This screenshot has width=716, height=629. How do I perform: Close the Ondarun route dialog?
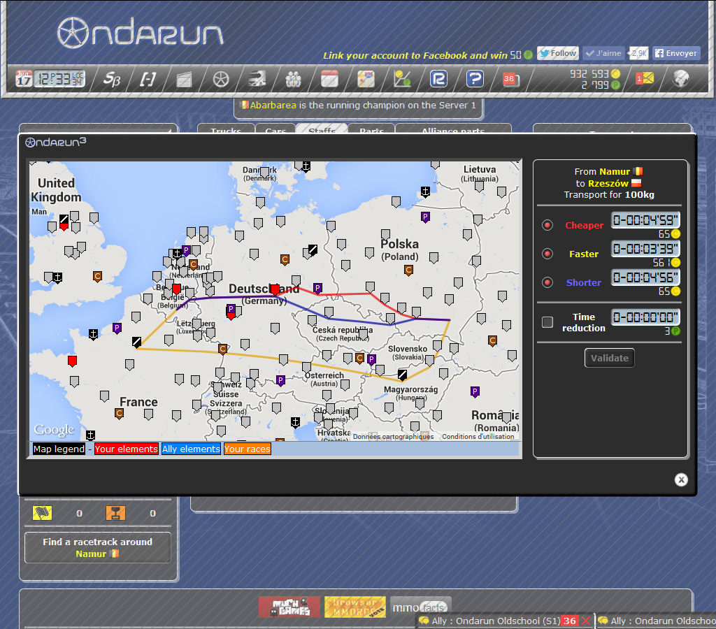pyautogui.click(x=681, y=479)
